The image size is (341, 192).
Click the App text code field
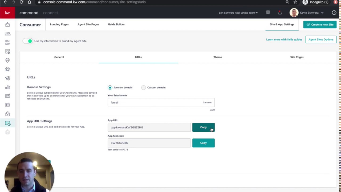tap(149, 143)
